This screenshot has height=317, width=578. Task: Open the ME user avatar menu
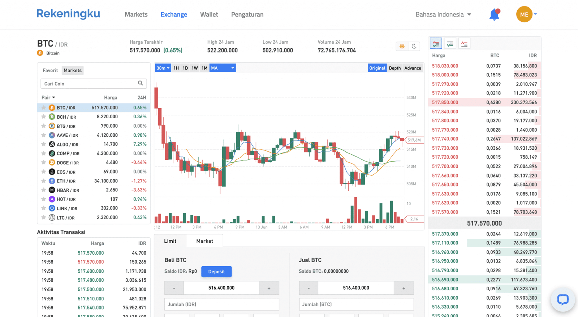(x=524, y=14)
